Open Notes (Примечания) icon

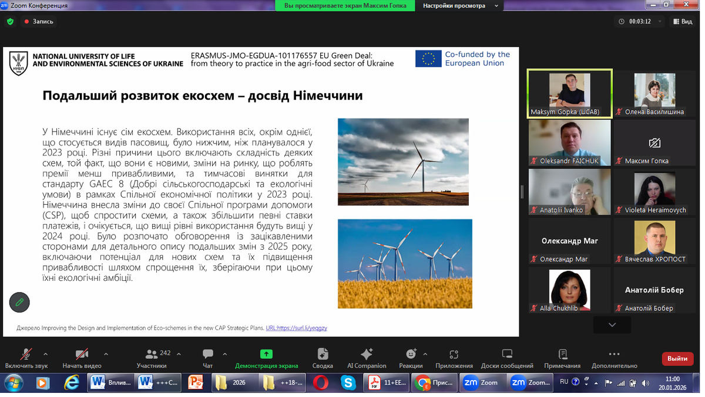pos(562,354)
